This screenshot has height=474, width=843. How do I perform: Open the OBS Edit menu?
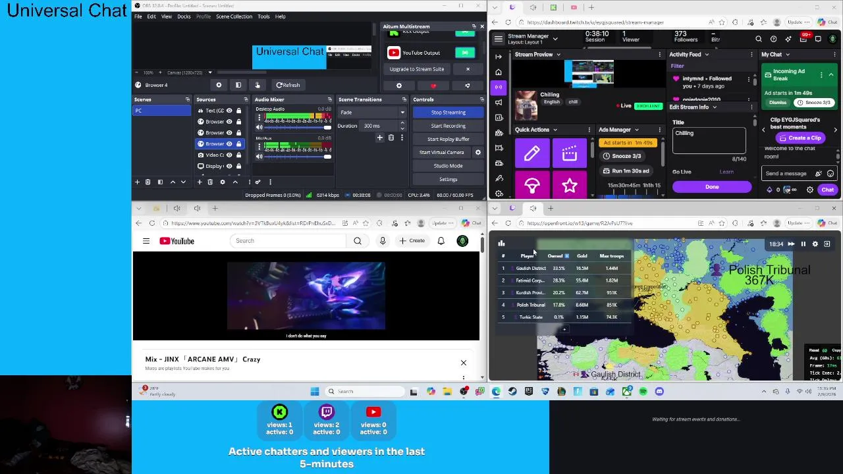pos(151,16)
